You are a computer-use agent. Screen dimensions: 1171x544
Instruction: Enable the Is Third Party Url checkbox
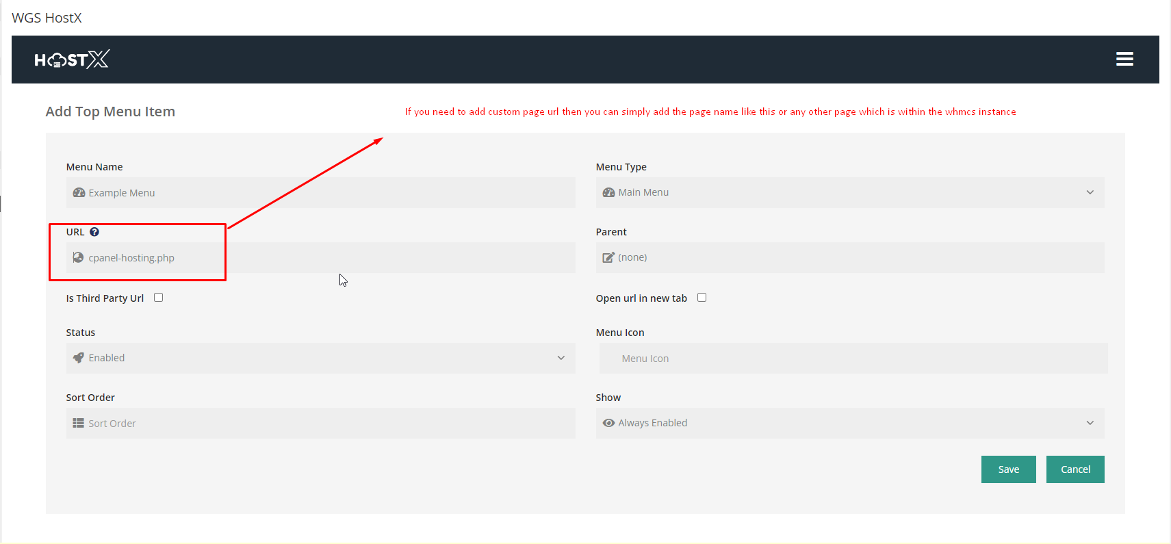(159, 298)
